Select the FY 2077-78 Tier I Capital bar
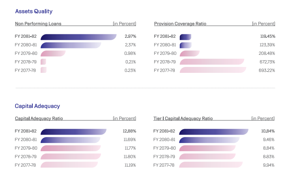The width and height of the screenshot is (291, 178). point(211,165)
